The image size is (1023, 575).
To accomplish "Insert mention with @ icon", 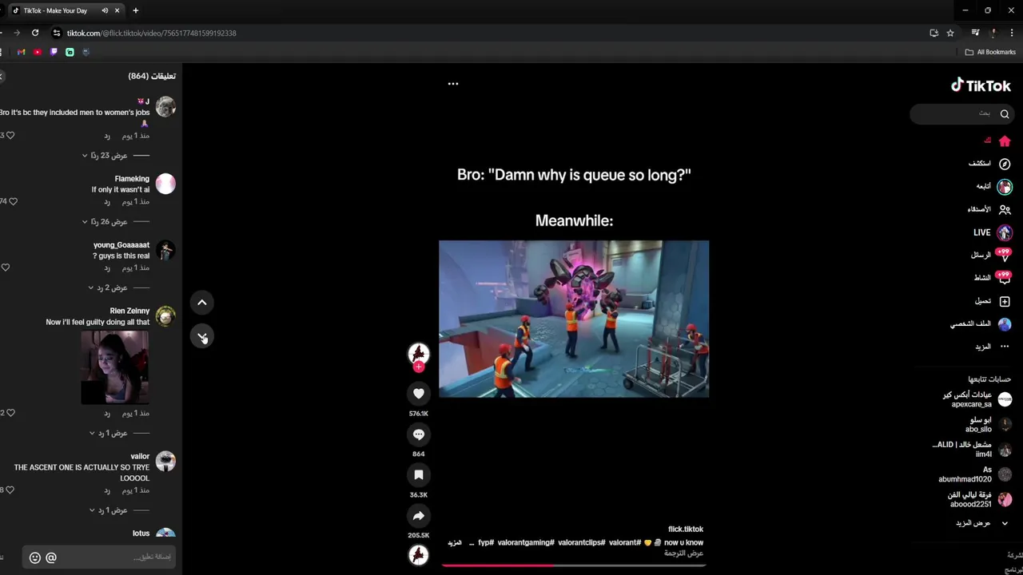I will click(51, 557).
